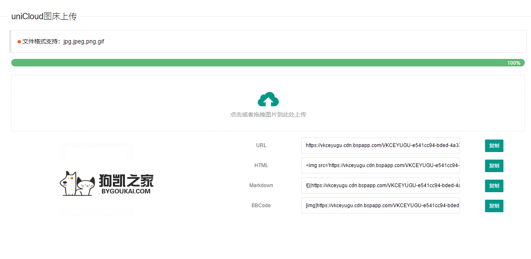Focus the URL text field
This screenshot has width=531, height=259.
pyautogui.click(x=381, y=145)
